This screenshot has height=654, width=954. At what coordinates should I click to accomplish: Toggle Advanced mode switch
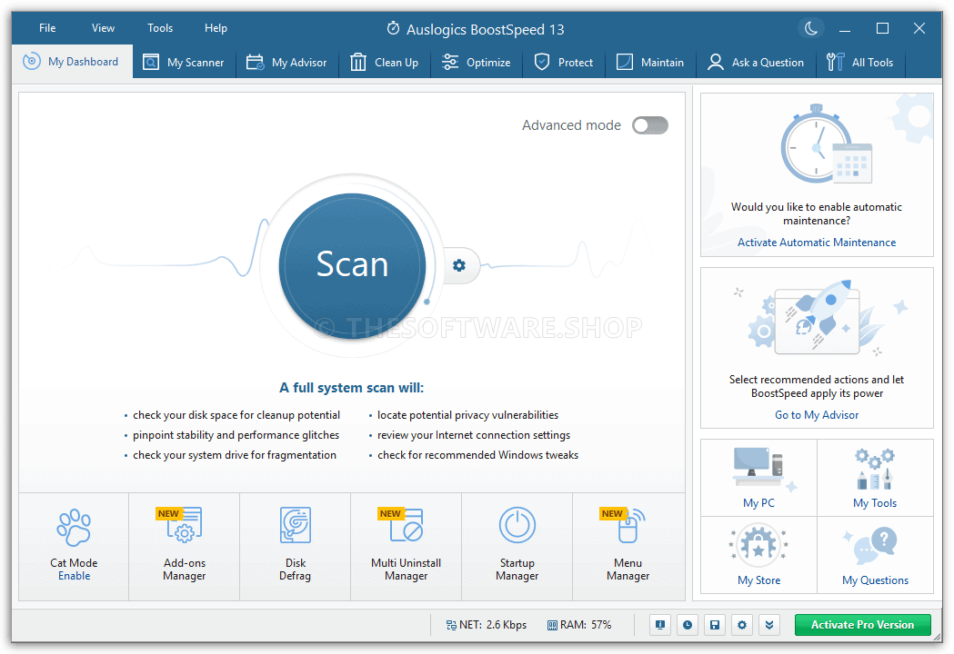point(649,125)
